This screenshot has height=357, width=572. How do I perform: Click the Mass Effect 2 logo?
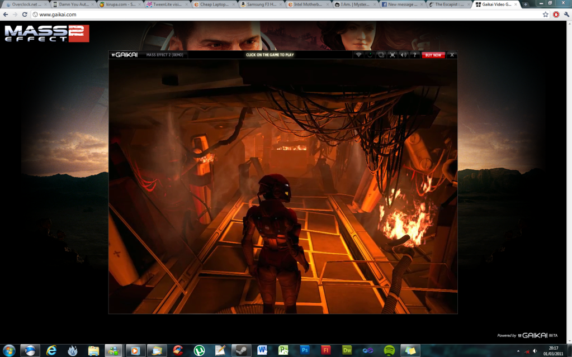47,34
